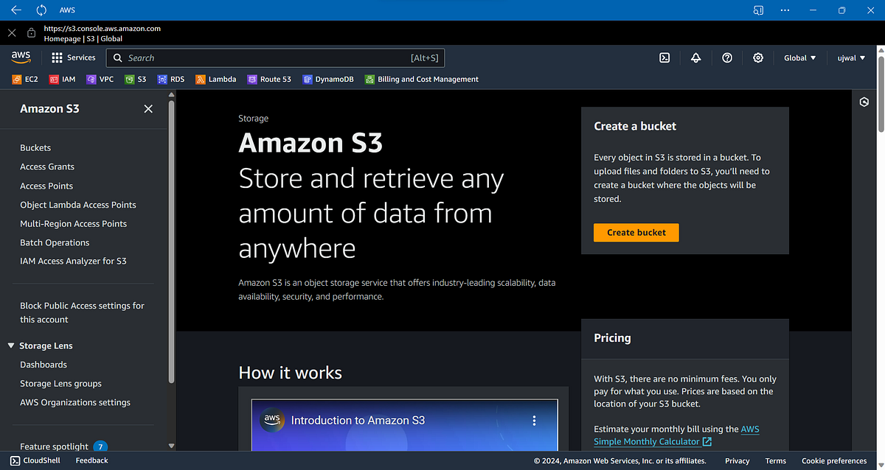The height and width of the screenshot is (470, 885).
Task: Open the Route 53 shortcut
Action: [x=269, y=79]
